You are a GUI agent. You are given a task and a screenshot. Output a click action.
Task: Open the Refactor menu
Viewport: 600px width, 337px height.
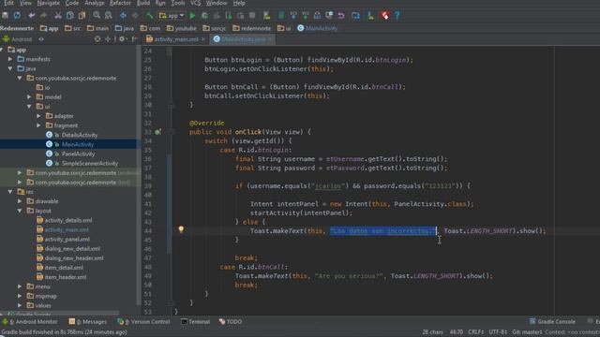coord(120,3)
